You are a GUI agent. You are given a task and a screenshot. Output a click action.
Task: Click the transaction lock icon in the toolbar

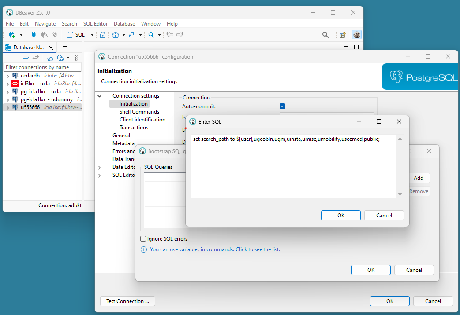[x=103, y=35]
